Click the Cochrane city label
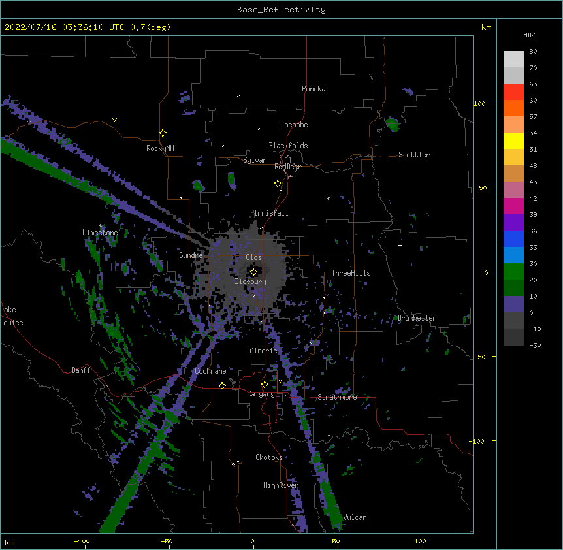563x550 pixels. 210,371
